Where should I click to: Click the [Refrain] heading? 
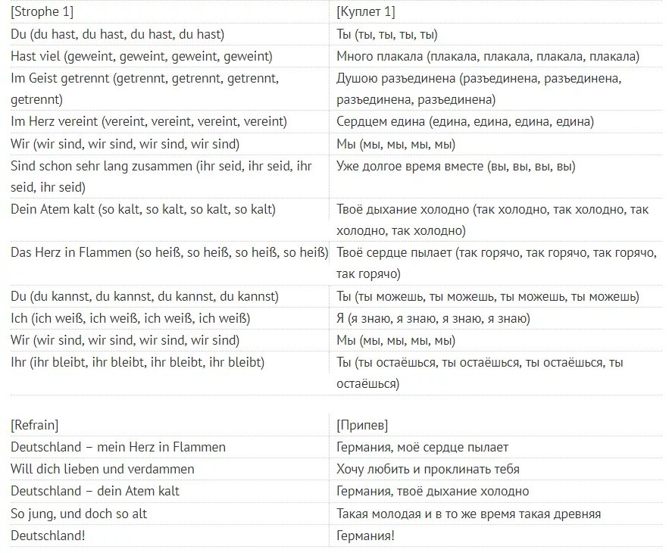point(35,425)
